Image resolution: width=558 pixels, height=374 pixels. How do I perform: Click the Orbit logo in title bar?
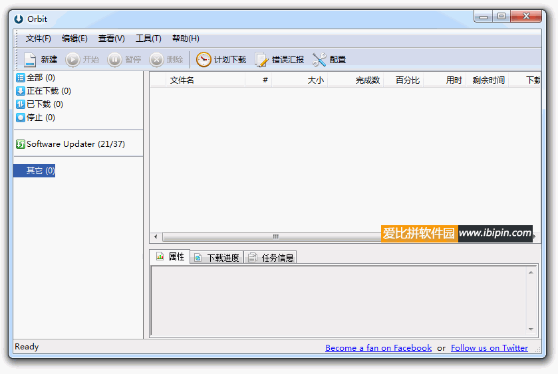click(19, 19)
